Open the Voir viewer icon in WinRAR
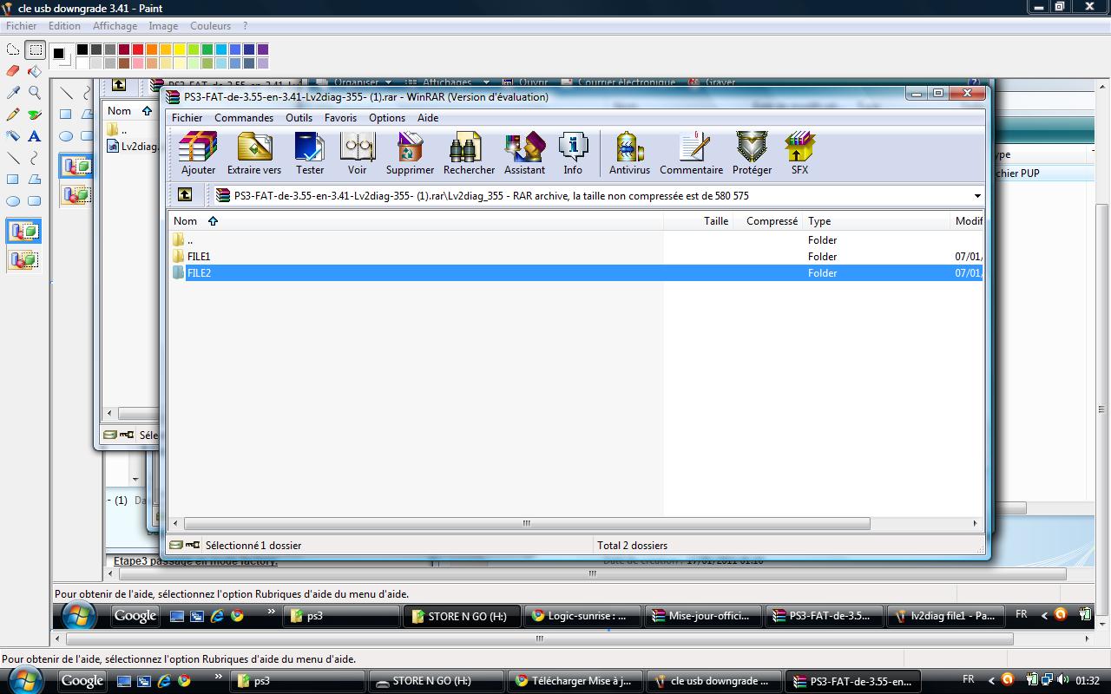This screenshot has width=1111, height=694. coord(358,154)
